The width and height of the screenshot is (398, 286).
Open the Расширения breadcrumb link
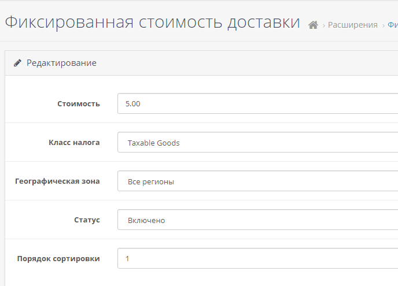352,25
